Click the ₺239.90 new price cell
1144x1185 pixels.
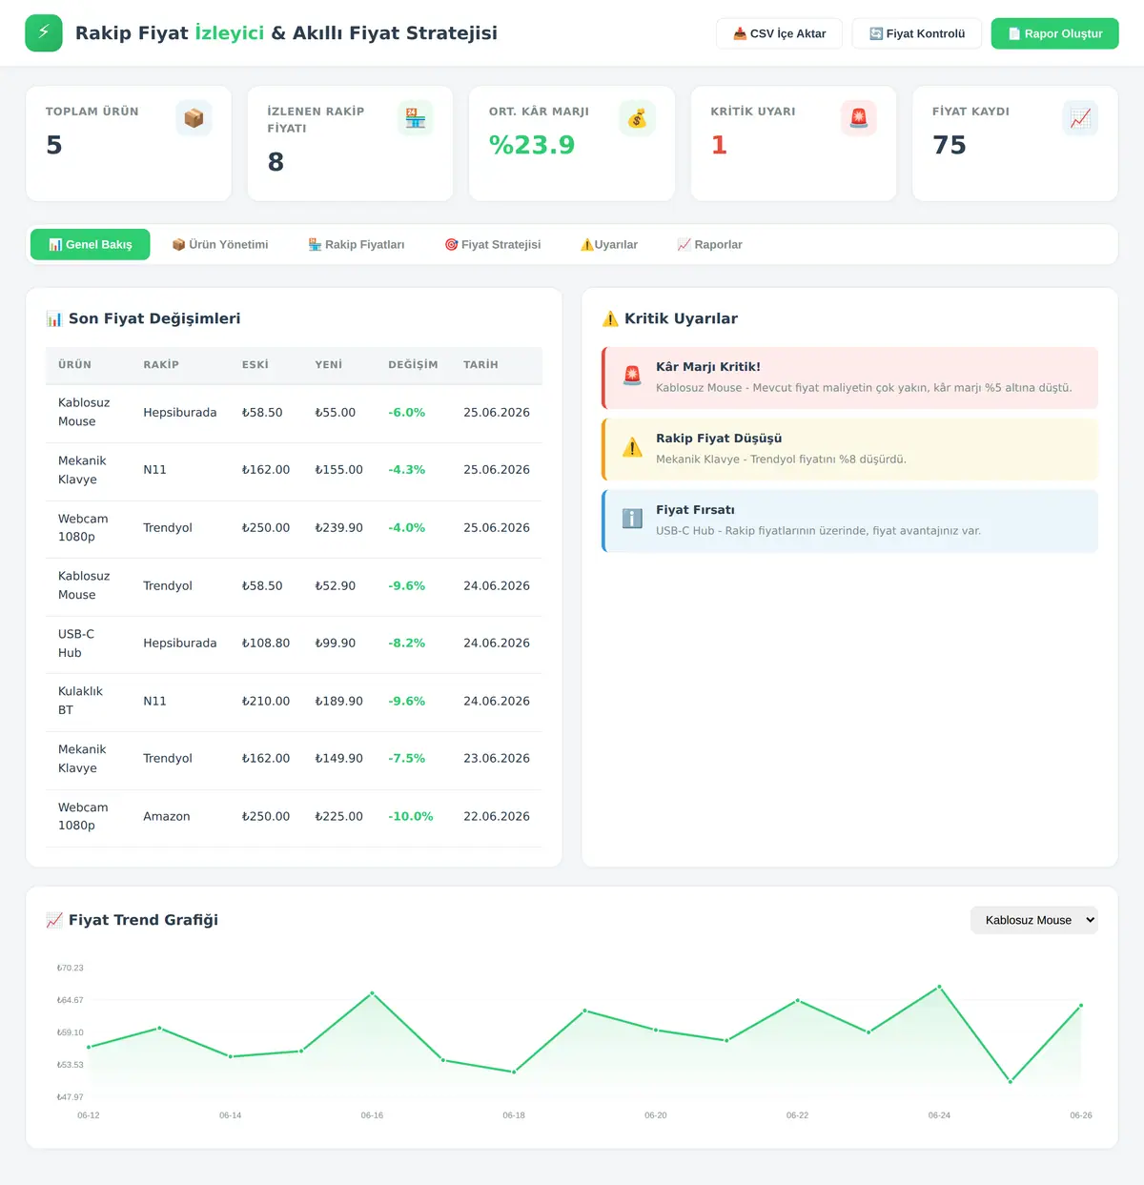click(x=338, y=527)
